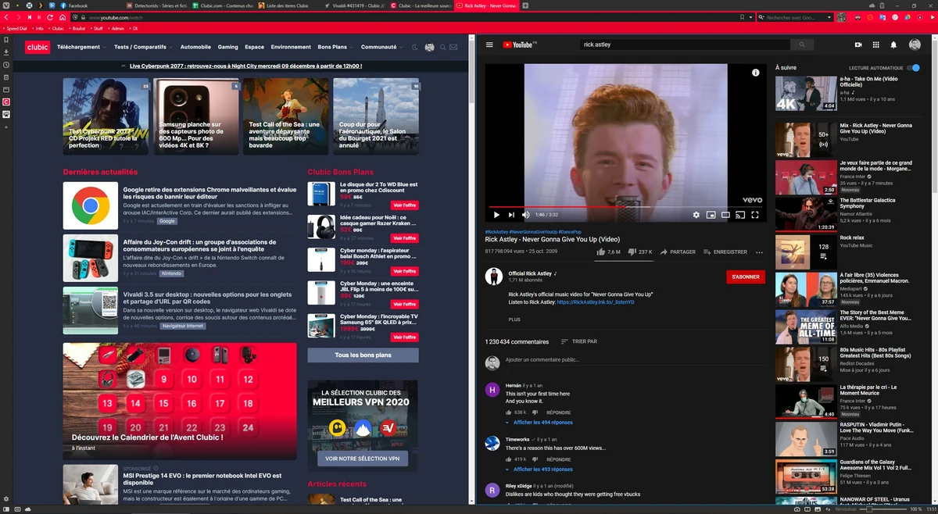This screenshot has width=938, height=514.
Task: Click Voir notre sélection VPN button
Action: [x=362, y=459]
